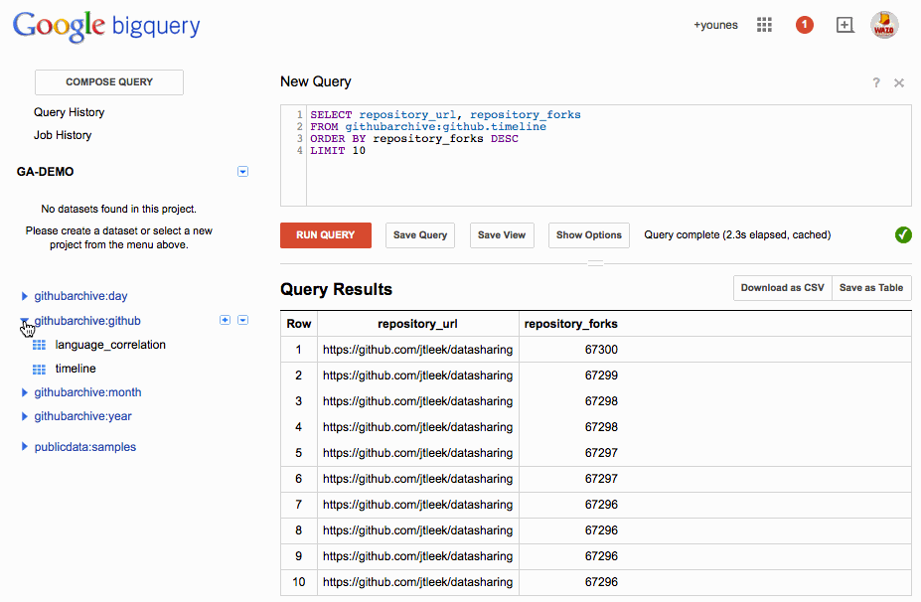Expand the githubarchive:day dataset
The width and height of the screenshot is (921, 602).
point(24,295)
